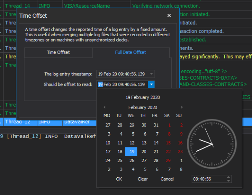Expand the log entry timestamp dropdown
This screenshot has height=195, width=252.
[x=151, y=74]
